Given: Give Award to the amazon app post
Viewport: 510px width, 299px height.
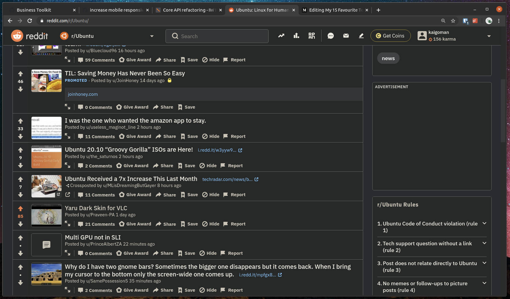Looking at the screenshot, I should (x=135, y=136).
